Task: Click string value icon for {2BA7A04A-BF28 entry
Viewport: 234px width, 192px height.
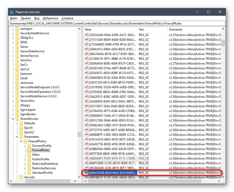Action: [x=86, y=54]
